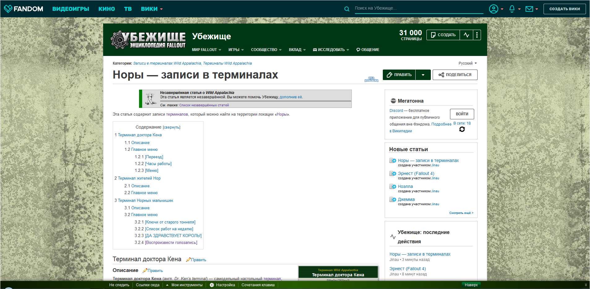Click the ПОДЕЛИТЬСЯ button
Image resolution: width=590 pixels, height=289 pixels.
tap(455, 75)
